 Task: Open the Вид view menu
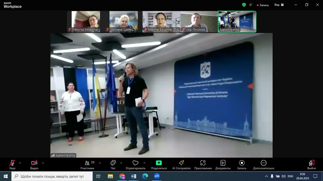[279, 5]
